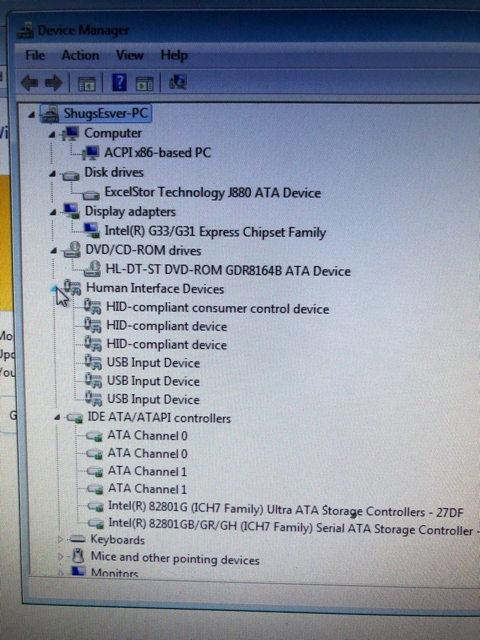
Task: Click the Show/Hide Action Pane toolbar icon
Action: [145, 84]
